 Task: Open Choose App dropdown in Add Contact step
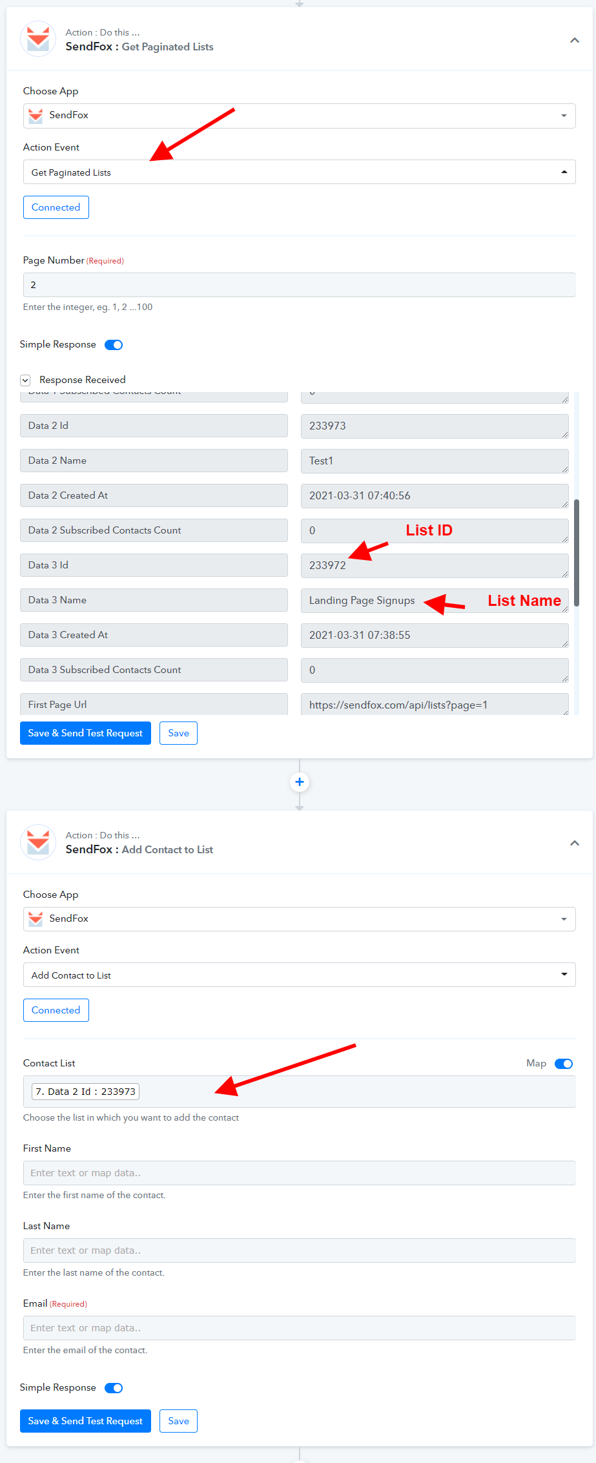click(x=299, y=918)
